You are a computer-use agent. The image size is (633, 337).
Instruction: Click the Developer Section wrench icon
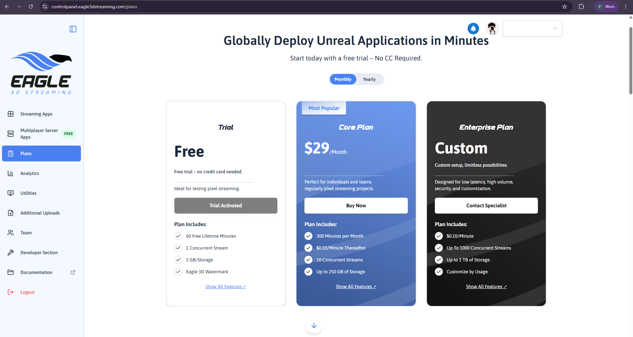11,253
